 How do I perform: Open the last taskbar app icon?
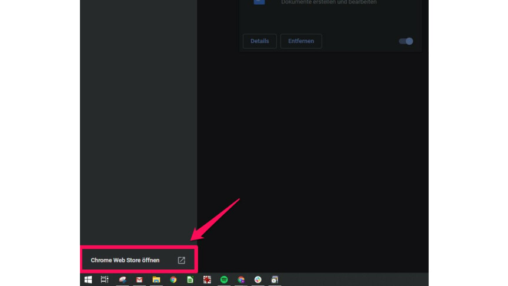(275, 280)
